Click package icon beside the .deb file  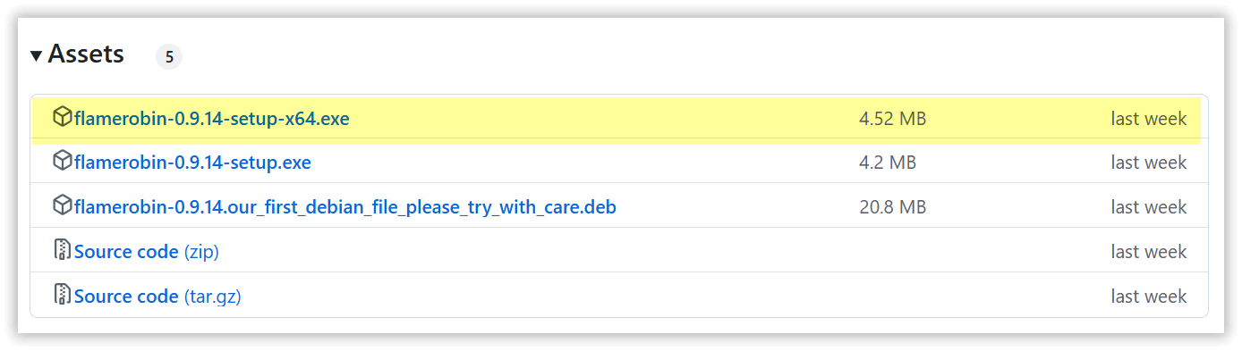point(62,206)
